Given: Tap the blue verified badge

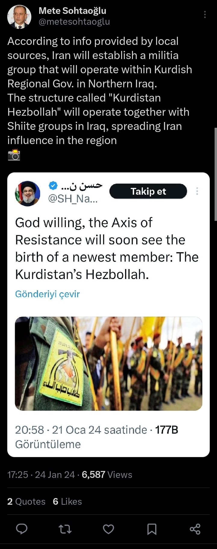Looking at the screenshot, I should coord(53,186).
